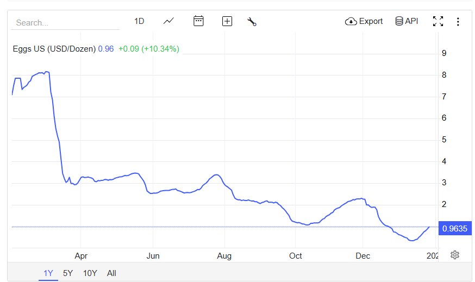Change the chart type via line icon

168,21
